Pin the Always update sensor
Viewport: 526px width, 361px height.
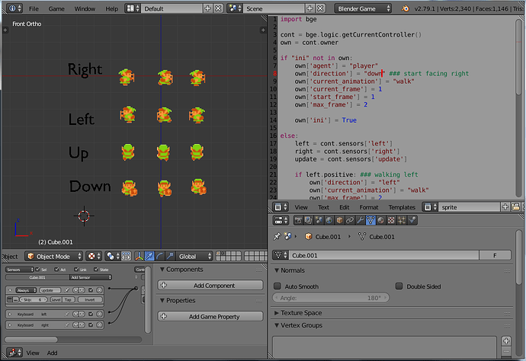click(67, 290)
